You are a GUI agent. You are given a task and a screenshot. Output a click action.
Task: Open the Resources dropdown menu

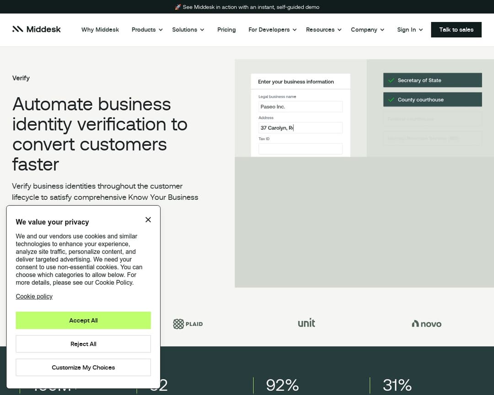click(323, 30)
